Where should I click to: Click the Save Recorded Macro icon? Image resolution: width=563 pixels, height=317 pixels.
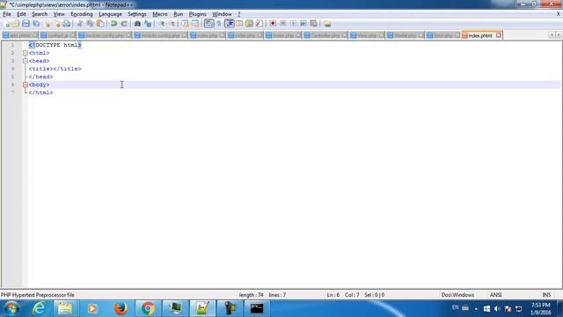(313, 24)
